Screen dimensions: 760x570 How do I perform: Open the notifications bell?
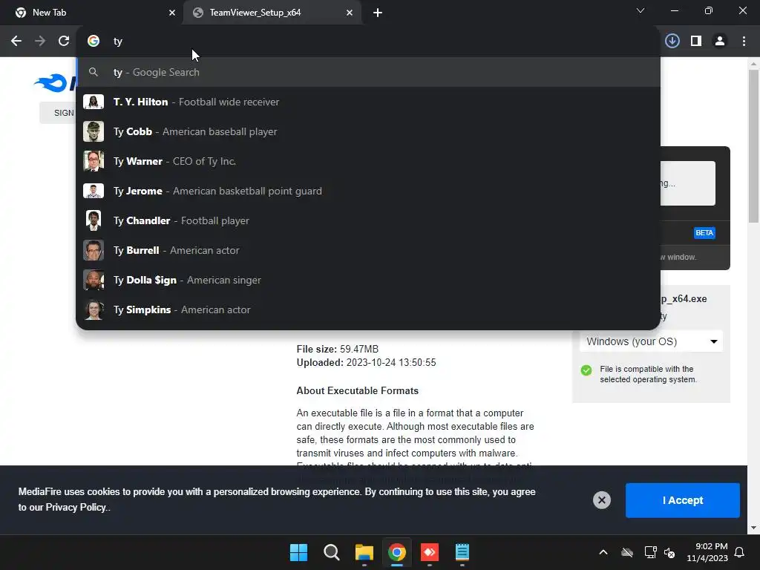(x=740, y=552)
